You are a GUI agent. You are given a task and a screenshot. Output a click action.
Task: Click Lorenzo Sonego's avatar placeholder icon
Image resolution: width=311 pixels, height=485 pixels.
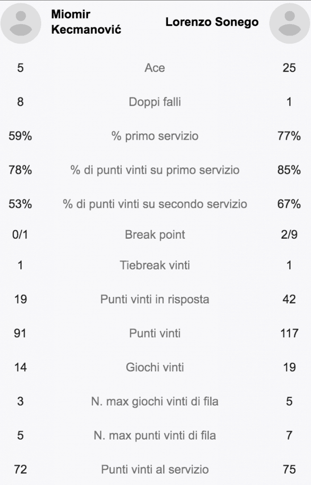pyautogui.click(x=290, y=23)
